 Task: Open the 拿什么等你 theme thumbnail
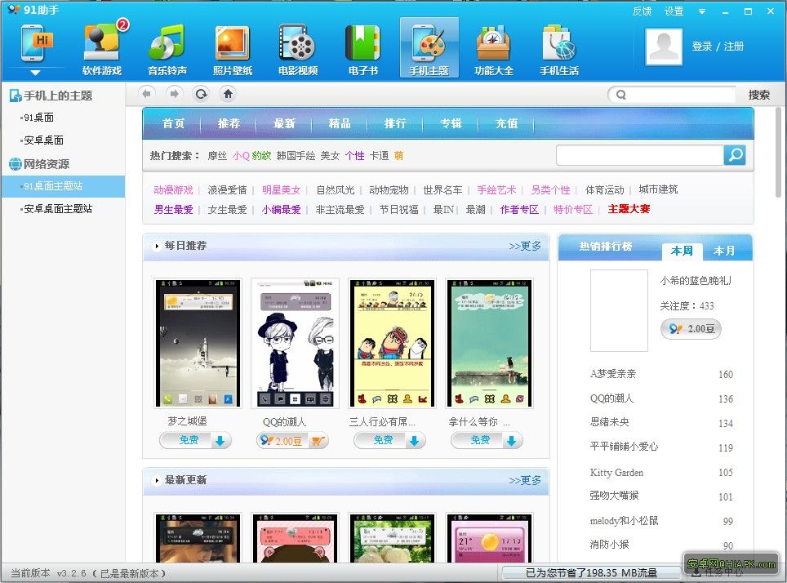[x=489, y=343]
